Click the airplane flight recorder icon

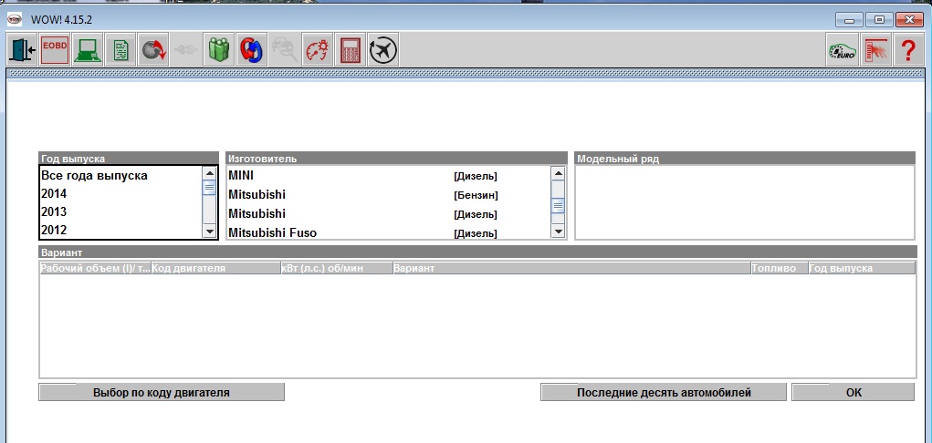pos(382,50)
